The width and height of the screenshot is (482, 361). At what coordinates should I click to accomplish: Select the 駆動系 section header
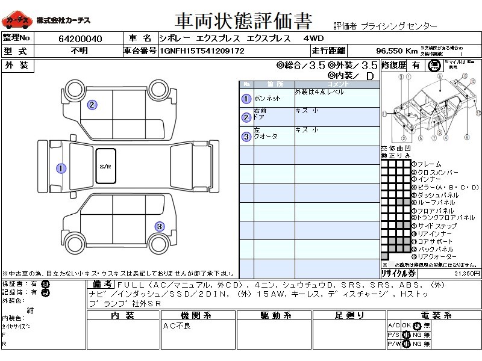(x=276, y=315)
